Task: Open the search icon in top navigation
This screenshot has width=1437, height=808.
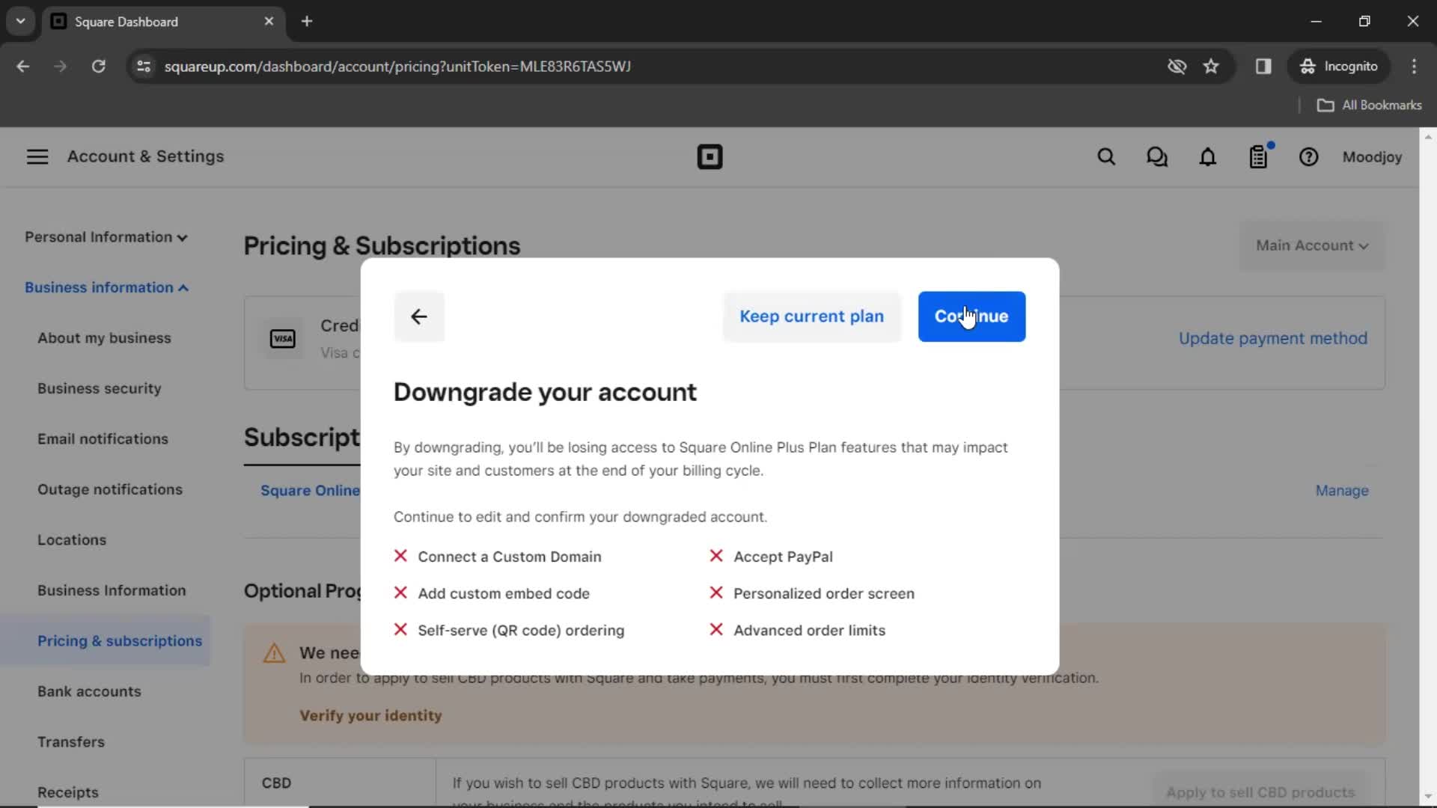Action: point(1105,157)
